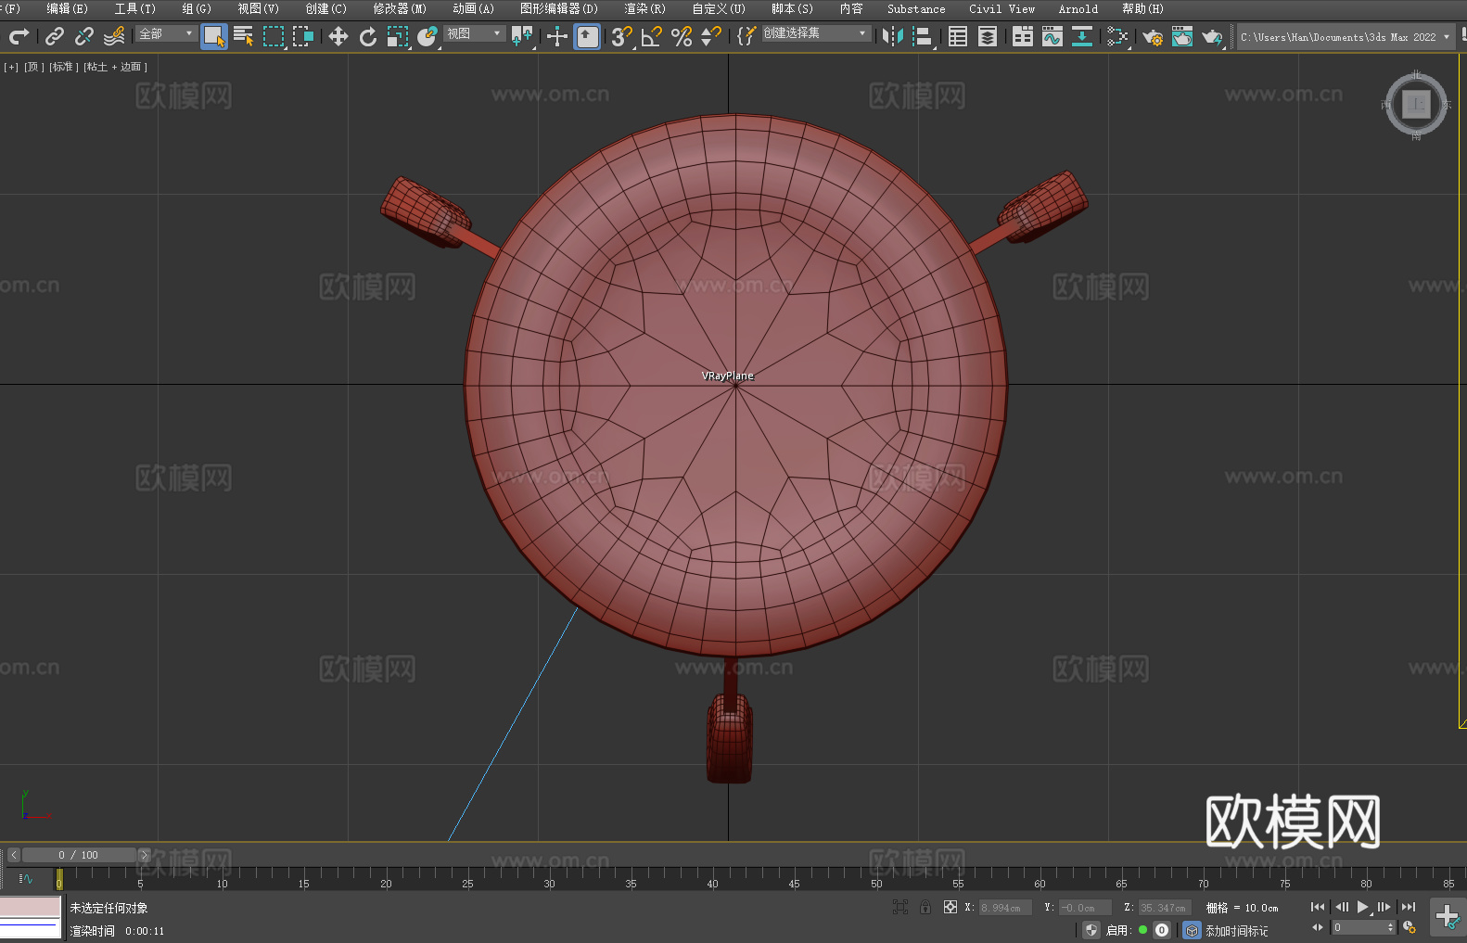Select the Bind to Space Warp tool
1467x943 pixels.
point(114,36)
